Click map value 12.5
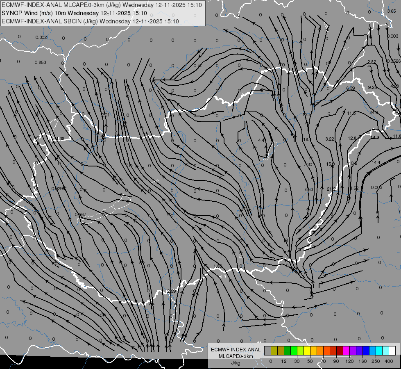This screenshot has height=369, width=401. pyautogui.click(x=307, y=114)
